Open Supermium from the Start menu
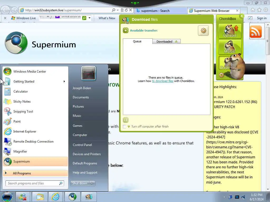 pos(35,161)
